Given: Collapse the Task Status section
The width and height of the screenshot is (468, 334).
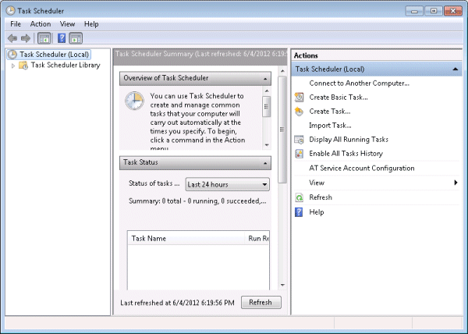Looking at the screenshot, I should pyautogui.click(x=265, y=163).
